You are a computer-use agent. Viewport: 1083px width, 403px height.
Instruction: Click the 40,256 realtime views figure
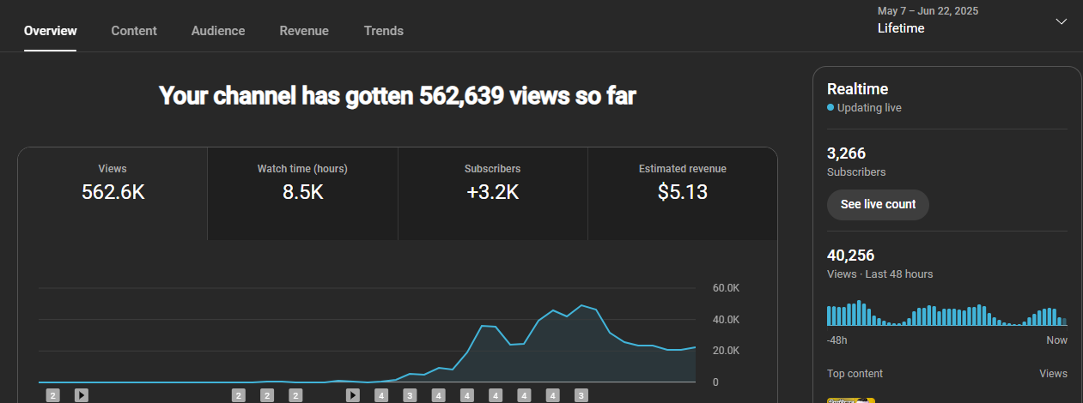click(851, 256)
